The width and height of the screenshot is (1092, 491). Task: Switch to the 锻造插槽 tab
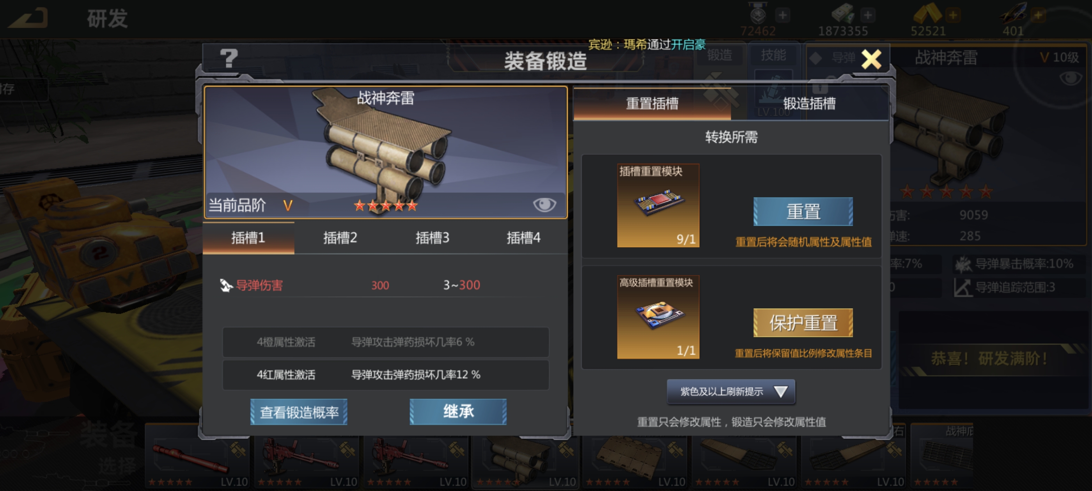(x=809, y=104)
